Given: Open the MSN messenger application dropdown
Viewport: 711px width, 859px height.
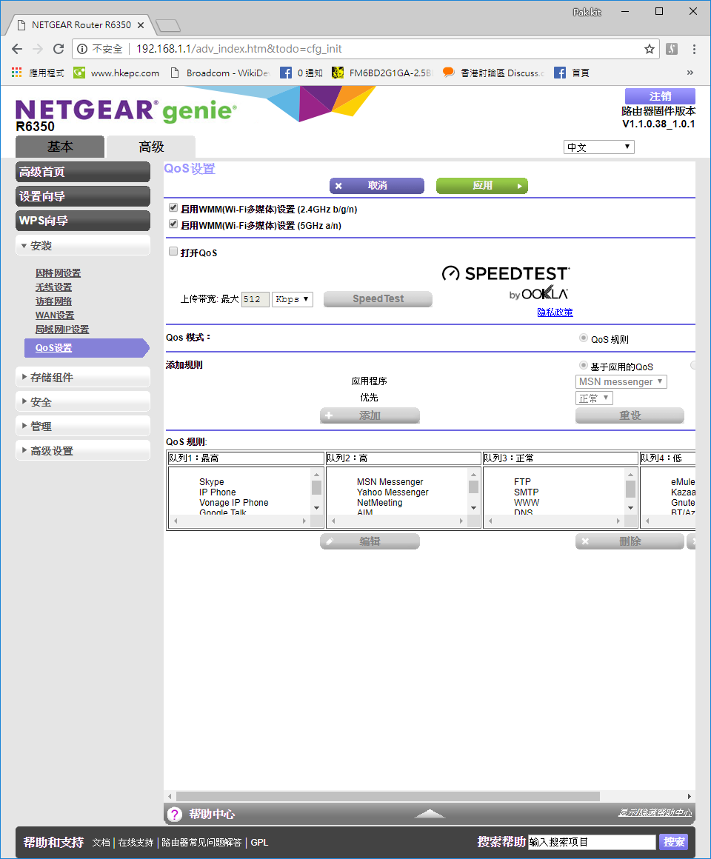Looking at the screenshot, I should point(621,382).
